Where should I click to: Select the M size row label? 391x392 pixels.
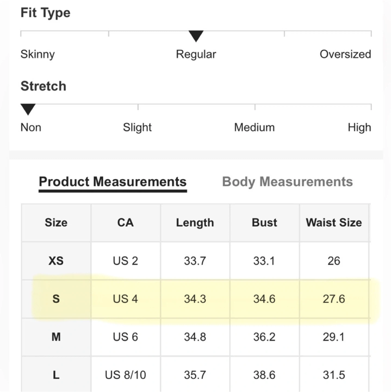tap(56, 337)
